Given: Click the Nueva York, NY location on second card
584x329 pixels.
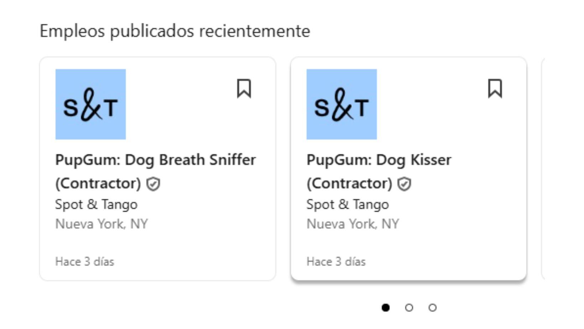Looking at the screenshot, I should (353, 224).
